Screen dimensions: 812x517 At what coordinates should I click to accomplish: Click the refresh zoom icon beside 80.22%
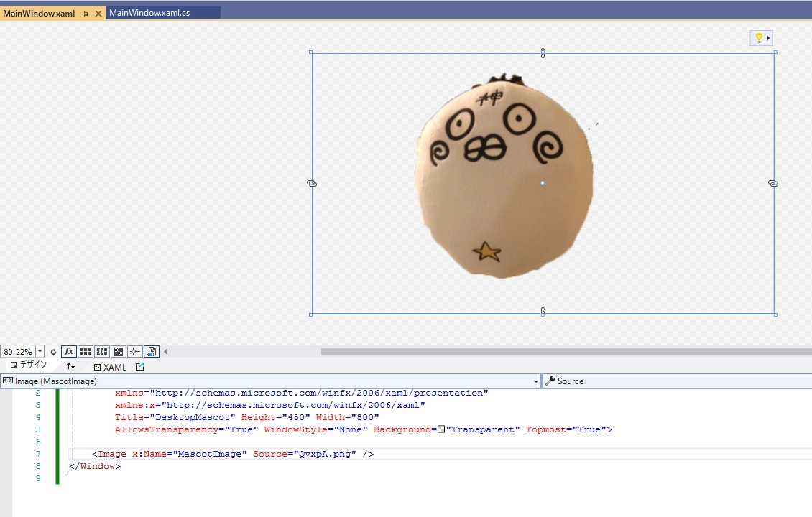(53, 352)
